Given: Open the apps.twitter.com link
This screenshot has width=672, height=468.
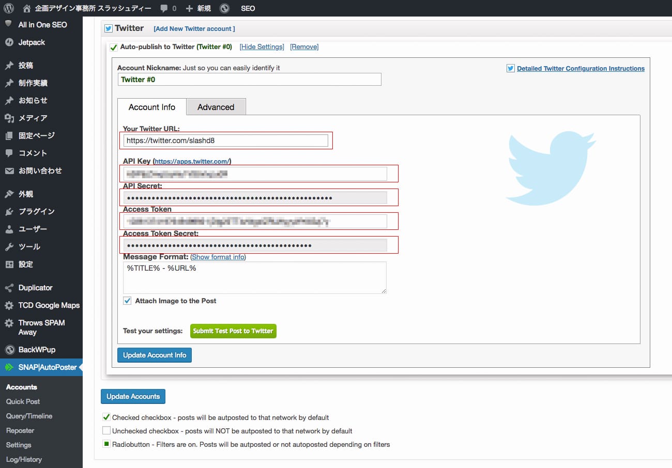Looking at the screenshot, I should [x=192, y=161].
